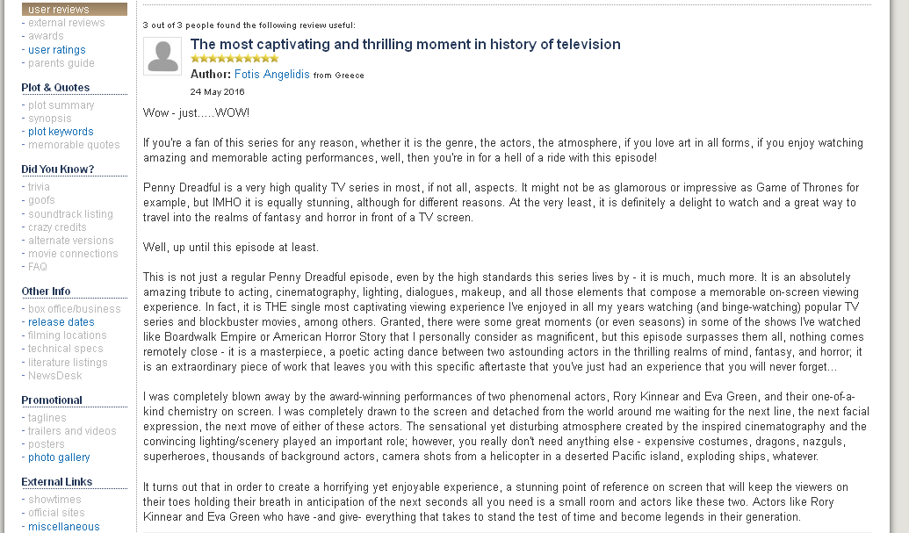Click the box office/business sidebar item
Image resolution: width=909 pixels, height=533 pixels.
tap(75, 309)
